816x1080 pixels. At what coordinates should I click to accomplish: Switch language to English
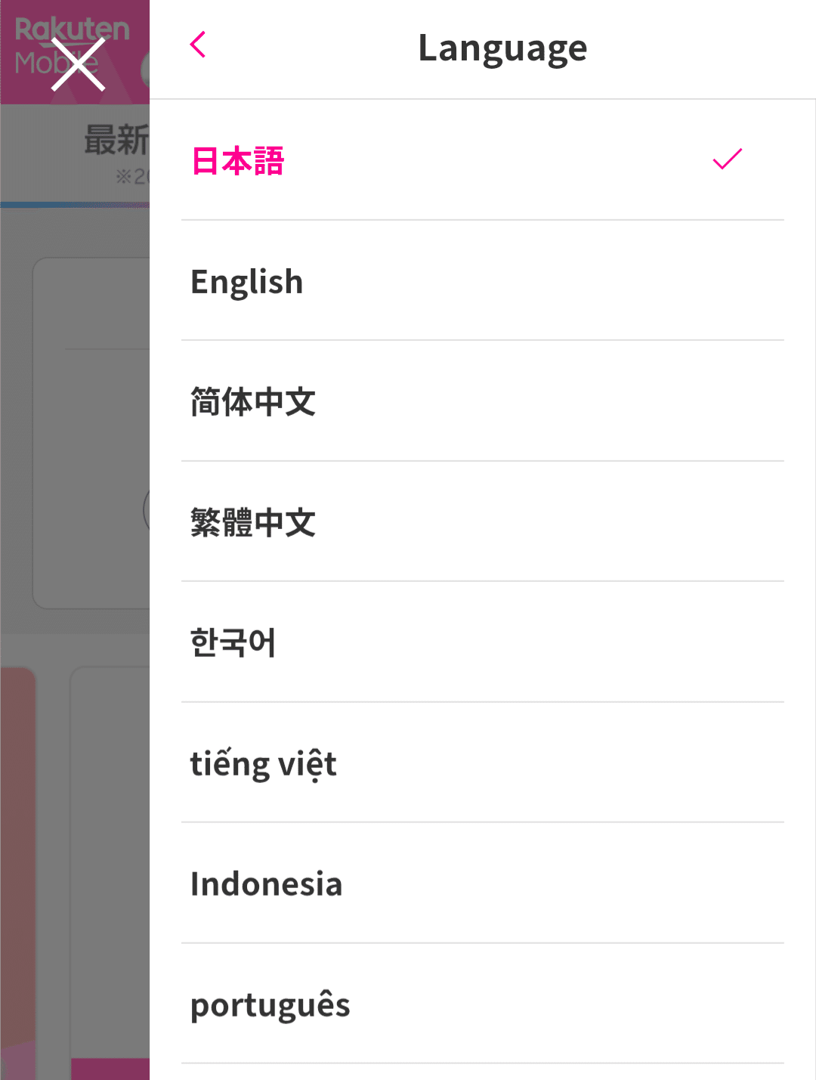click(x=247, y=281)
